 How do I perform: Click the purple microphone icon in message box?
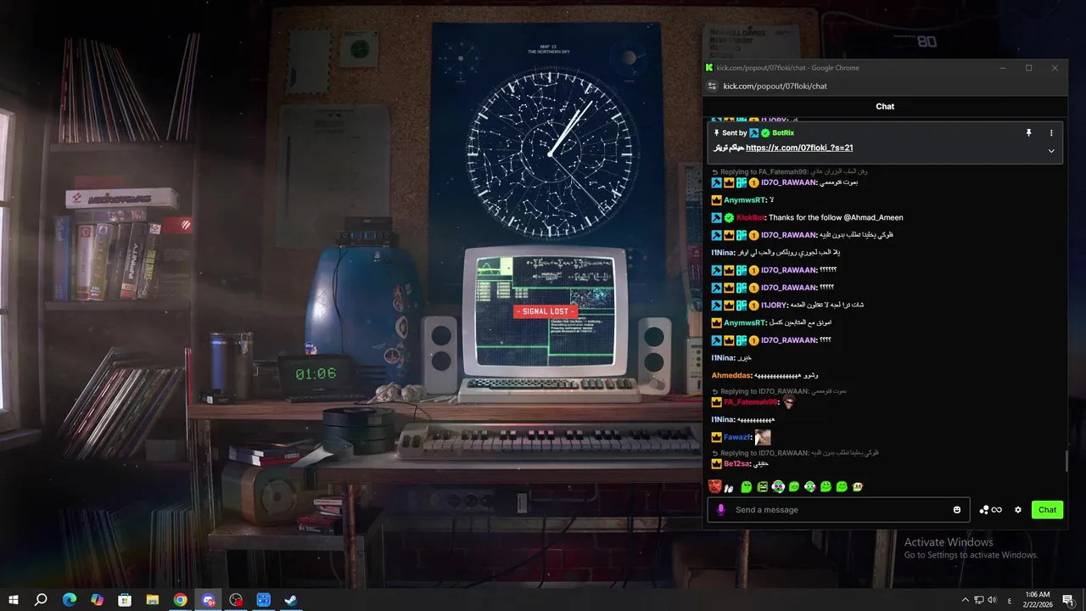pos(721,510)
